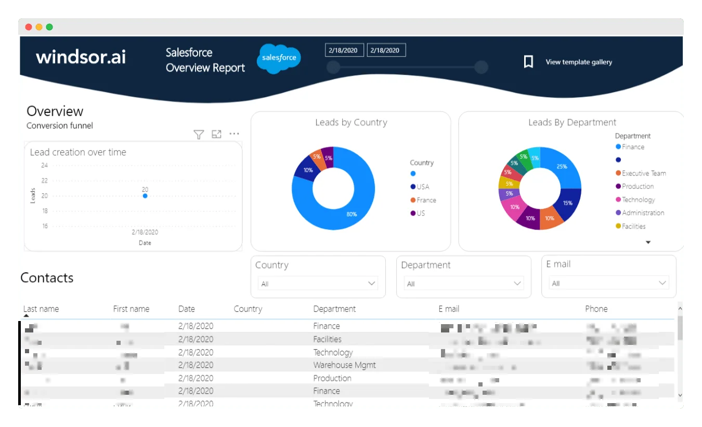Sort table by Department column header
The width and height of the screenshot is (702, 427).
click(x=334, y=309)
